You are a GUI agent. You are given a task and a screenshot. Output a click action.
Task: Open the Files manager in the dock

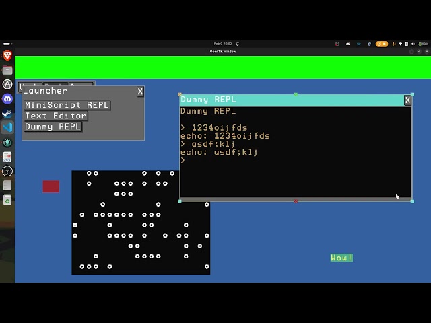pos(7,70)
